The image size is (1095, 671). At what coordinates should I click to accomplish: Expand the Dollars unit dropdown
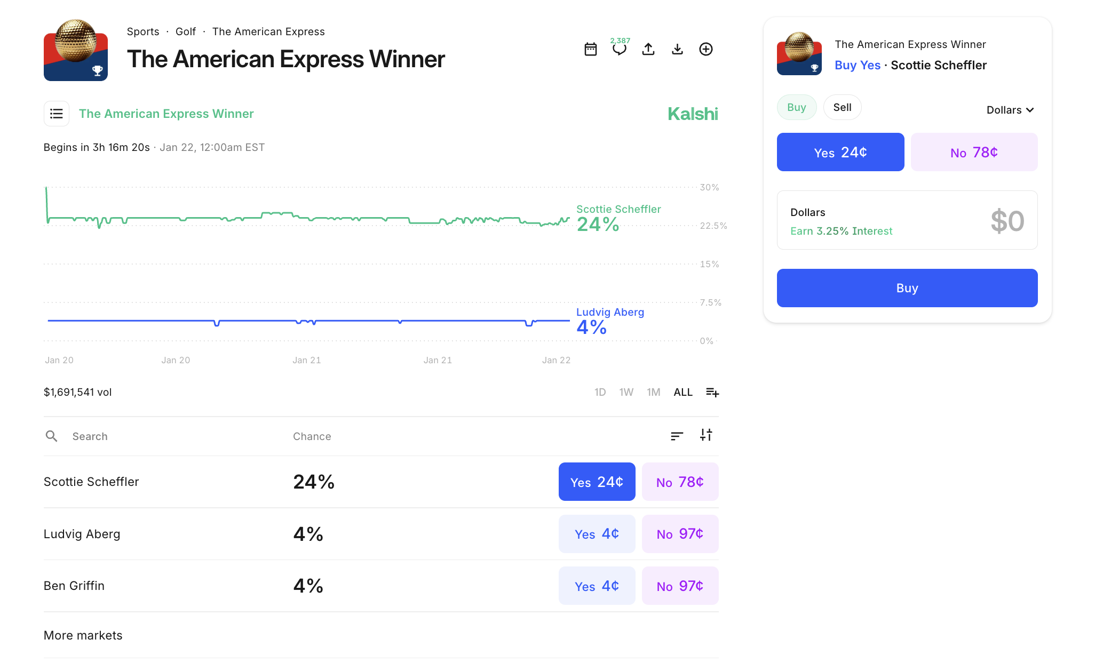coord(1010,110)
